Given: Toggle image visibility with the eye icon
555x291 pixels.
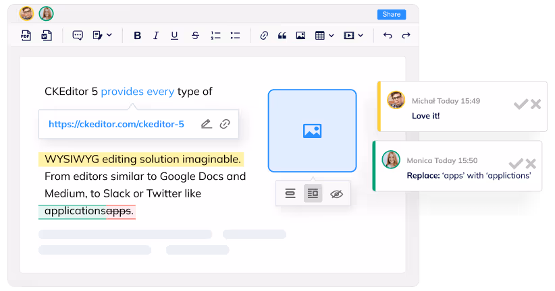Looking at the screenshot, I should coord(336,194).
